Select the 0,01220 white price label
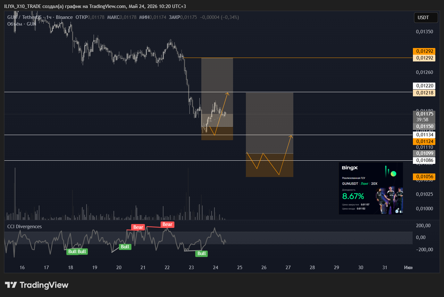The width and height of the screenshot is (444, 297). 424,86
